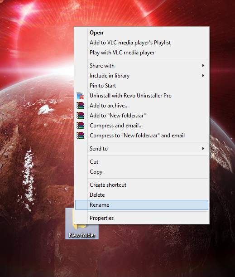Click WinRAR icon beside Add to archive...
235x277 pixels.
coord(80,106)
